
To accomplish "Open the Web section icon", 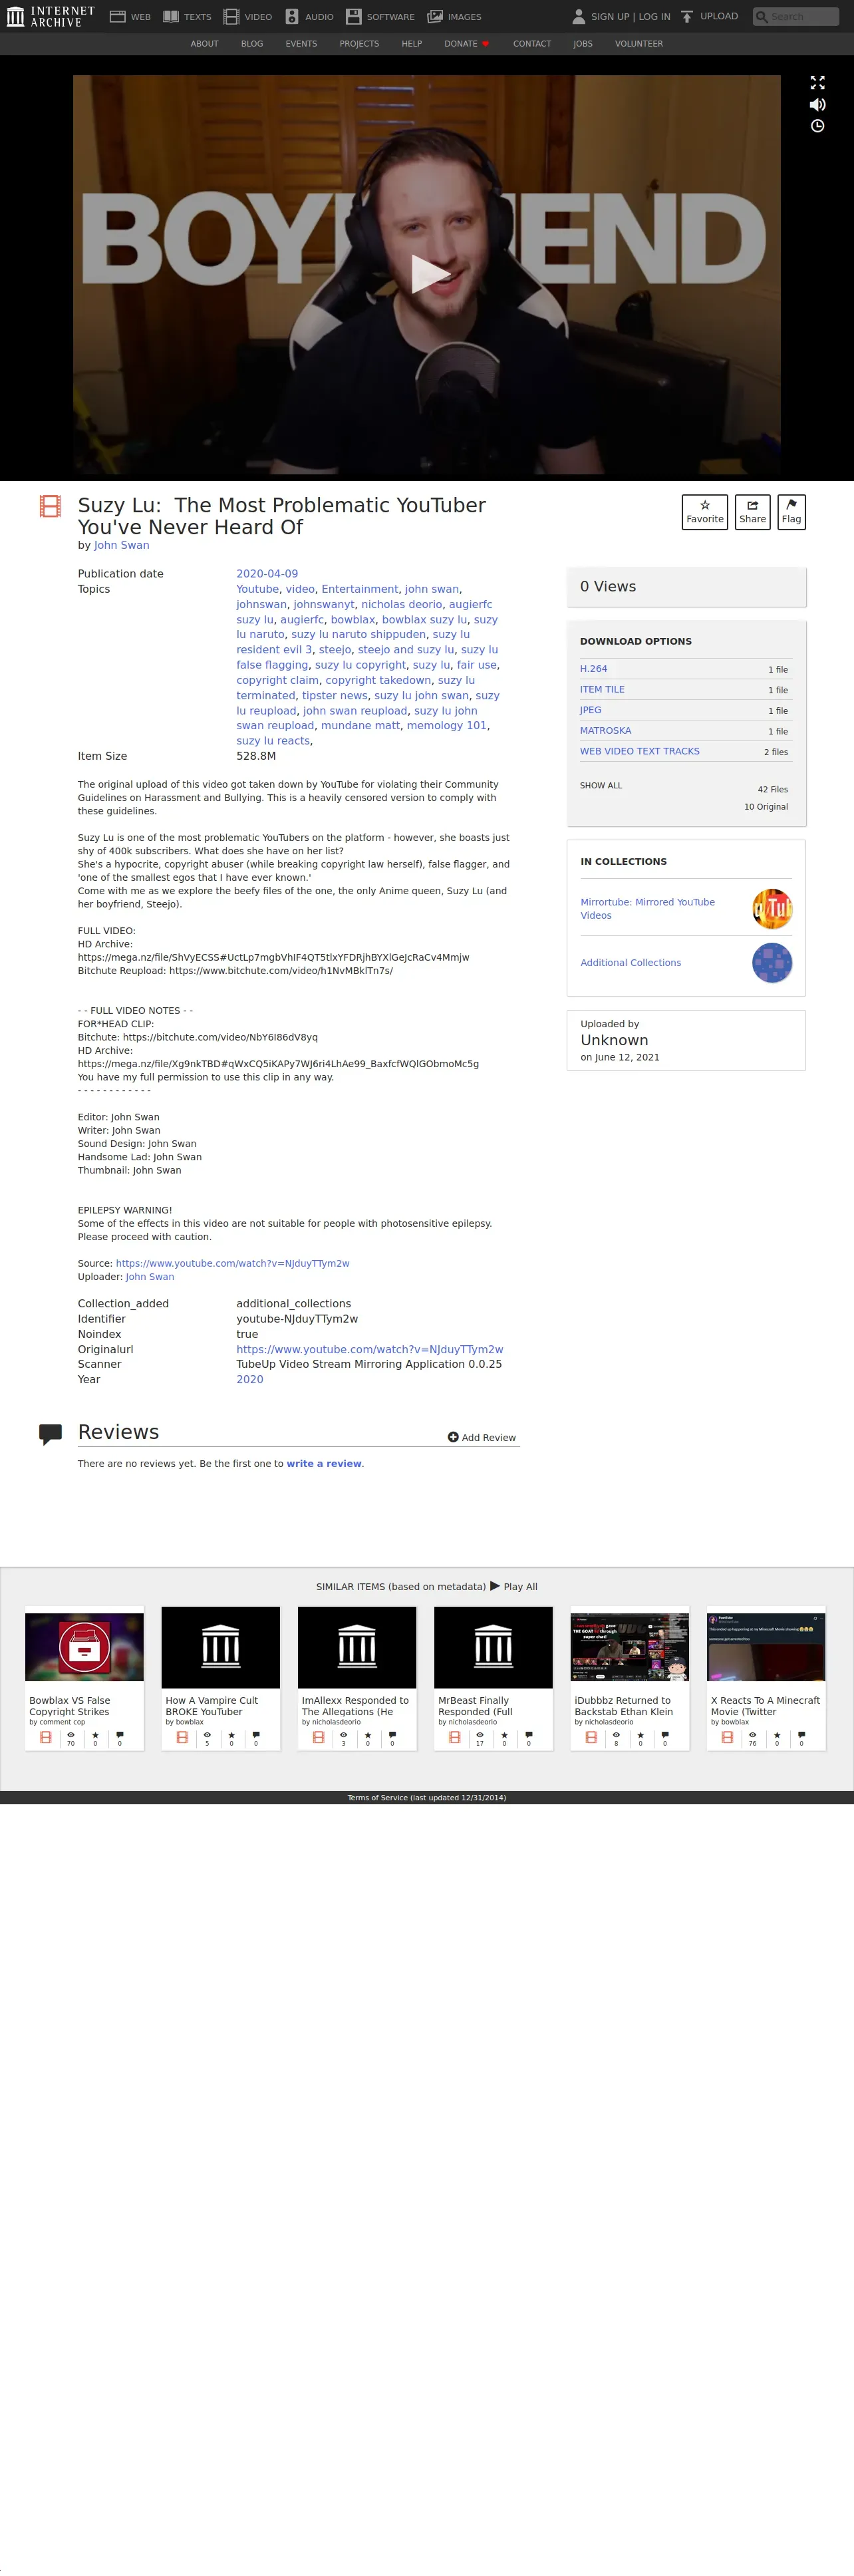I will 117,17.
